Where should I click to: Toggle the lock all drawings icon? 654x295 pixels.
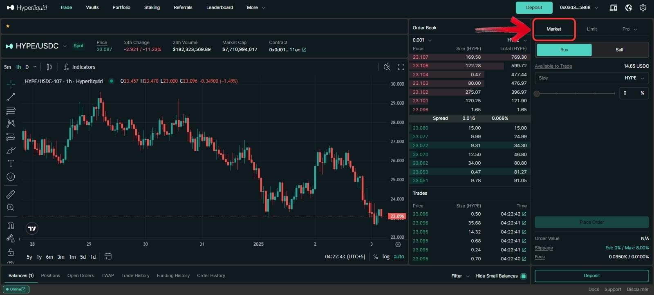[x=11, y=252]
